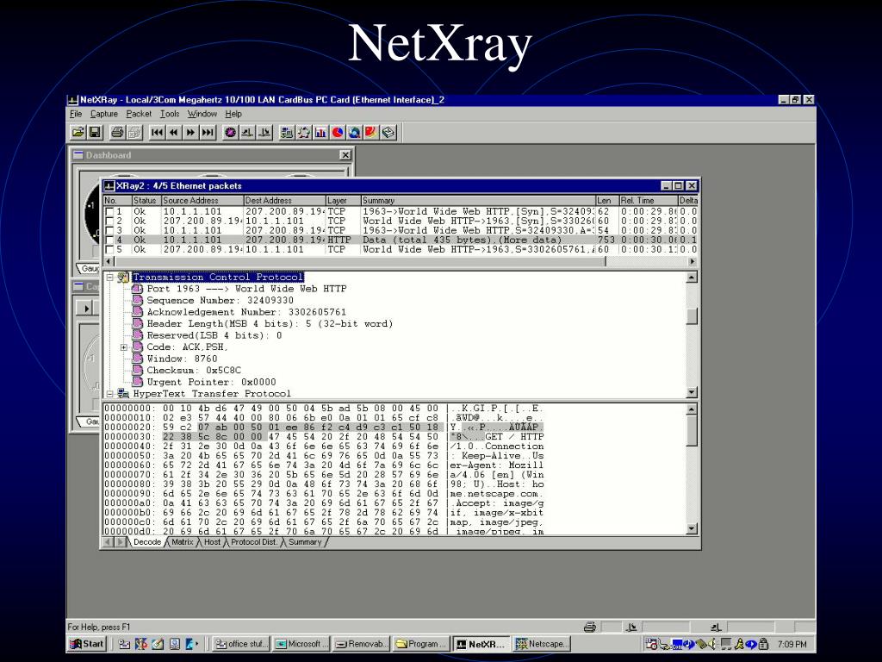Open the purple Dashboard gauge icon
Image resolution: width=882 pixels, height=662 pixels.
pos(230,132)
